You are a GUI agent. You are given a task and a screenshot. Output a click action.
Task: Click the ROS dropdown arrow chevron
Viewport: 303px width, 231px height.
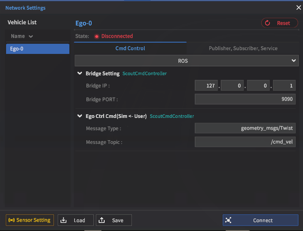[294, 61]
